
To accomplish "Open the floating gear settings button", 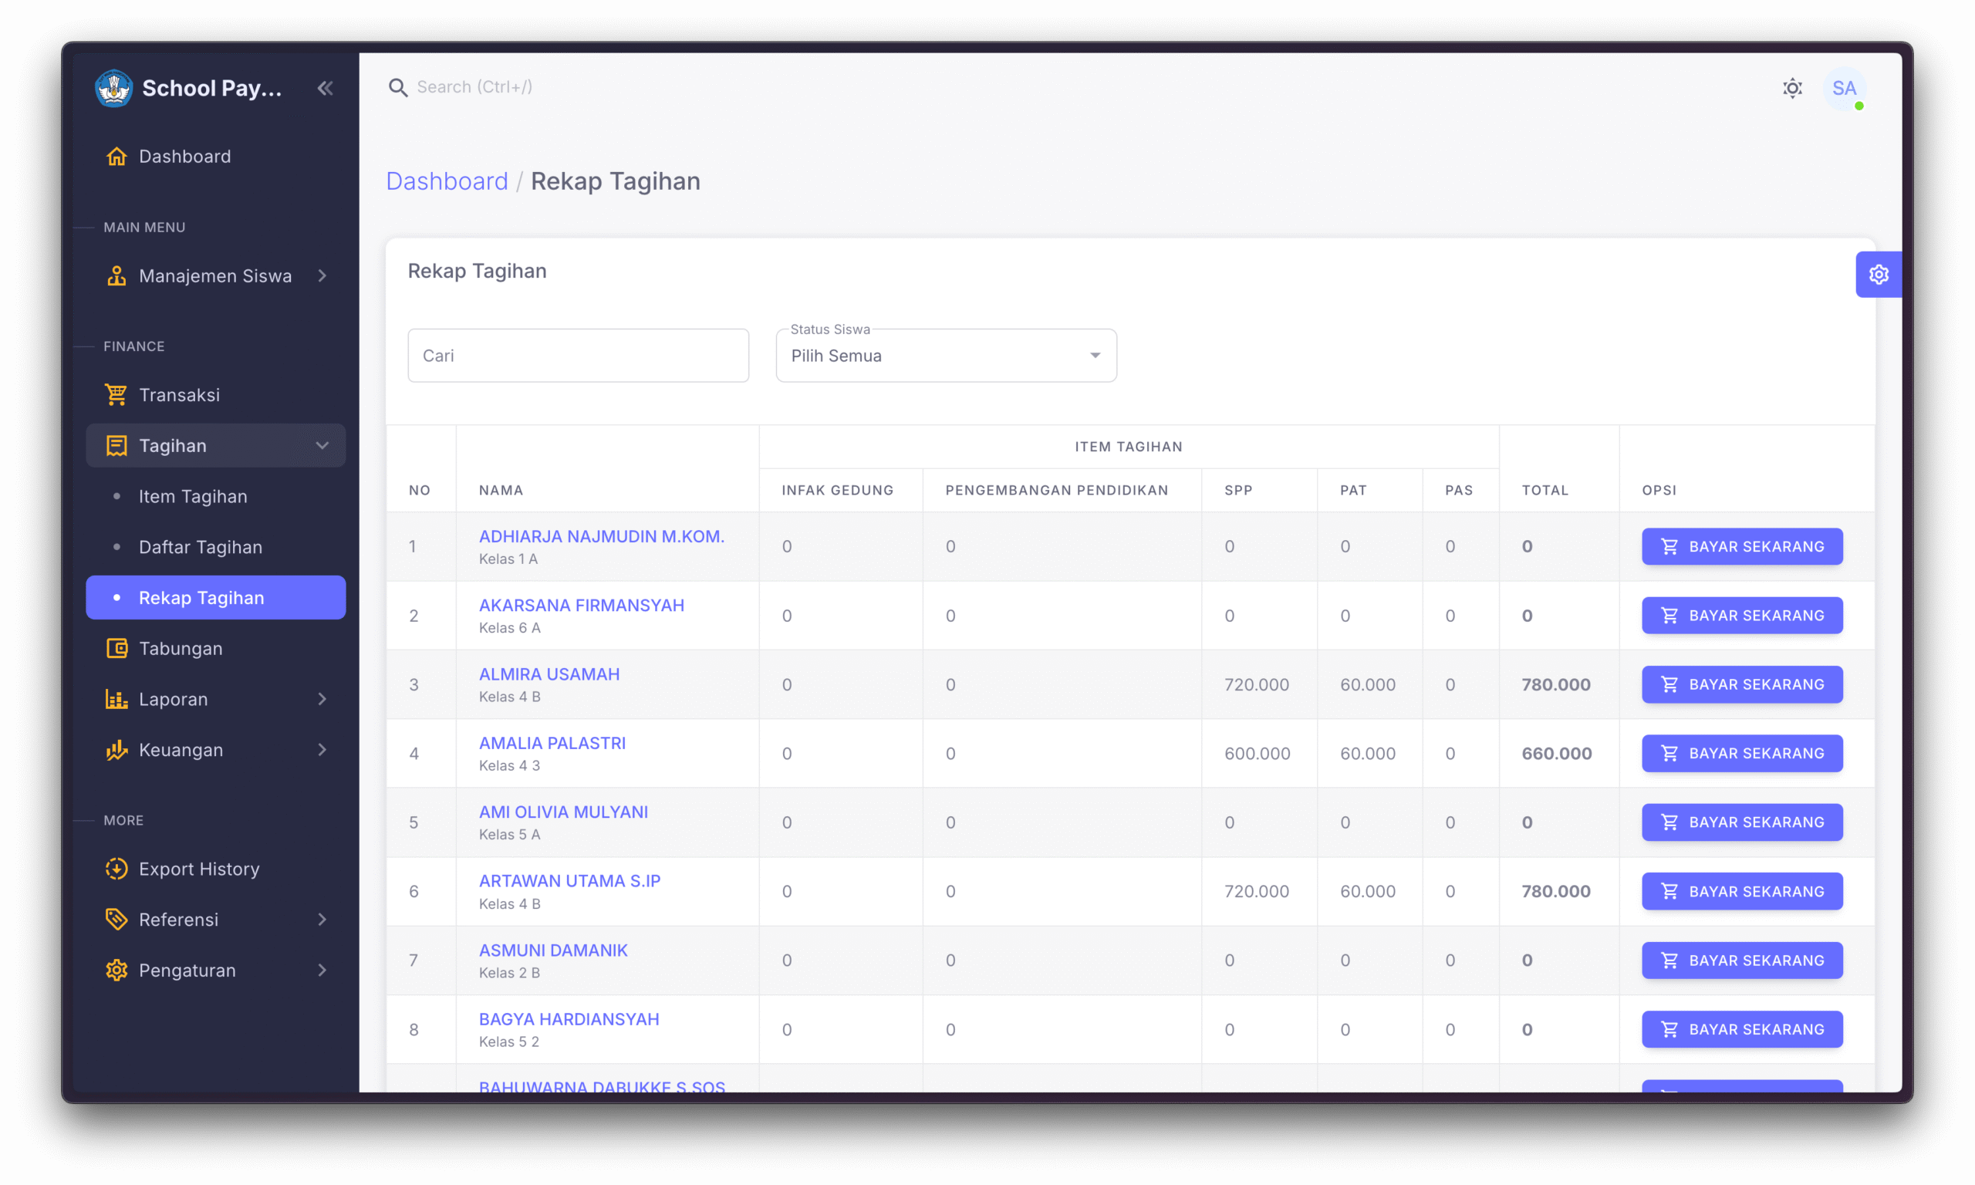I will point(1878,275).
